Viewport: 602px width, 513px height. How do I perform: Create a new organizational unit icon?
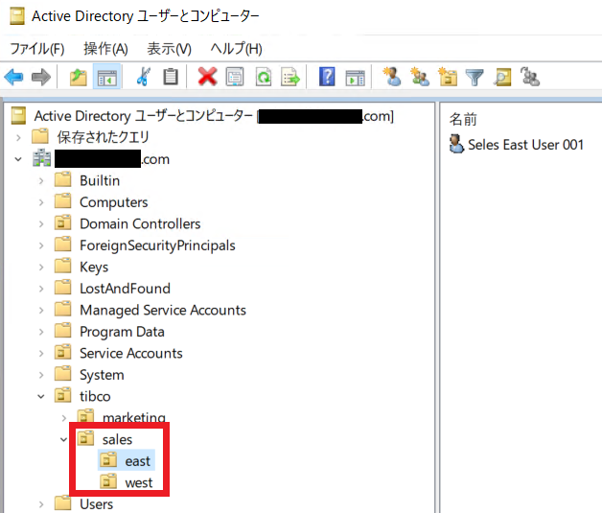[448, 76]
